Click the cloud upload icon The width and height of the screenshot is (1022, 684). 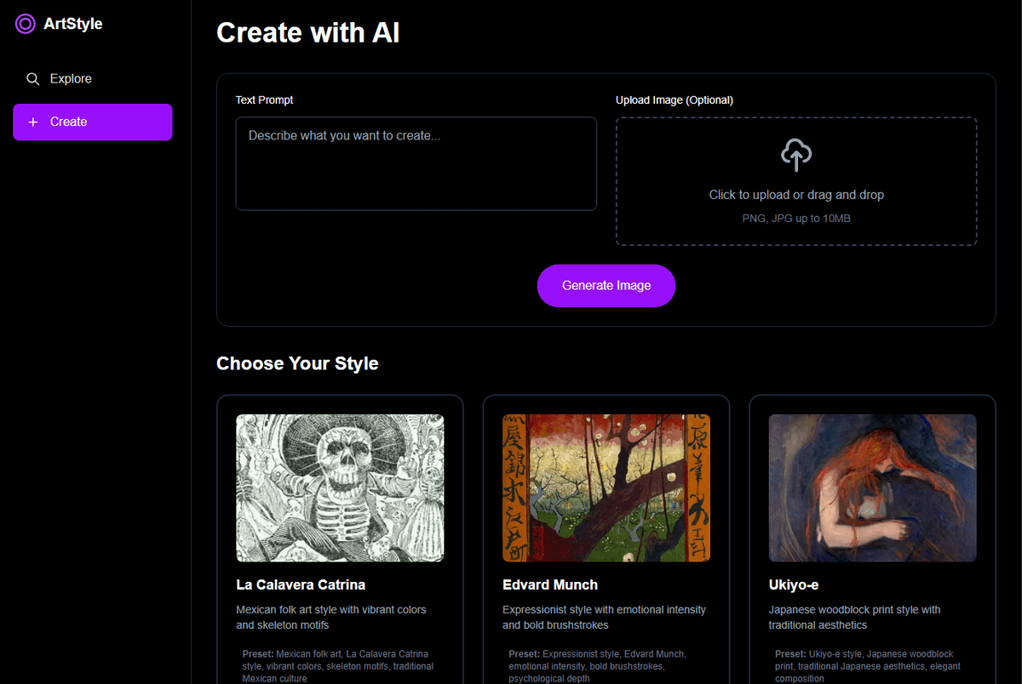point(795,155)
